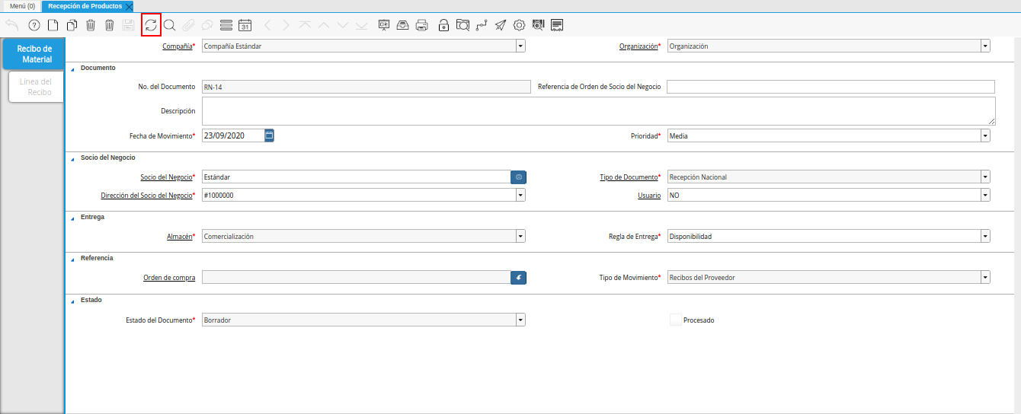The width and height of the screenshot is (1021, 414).
Task: Open the Find record magnifier icon
Action: 170,25
